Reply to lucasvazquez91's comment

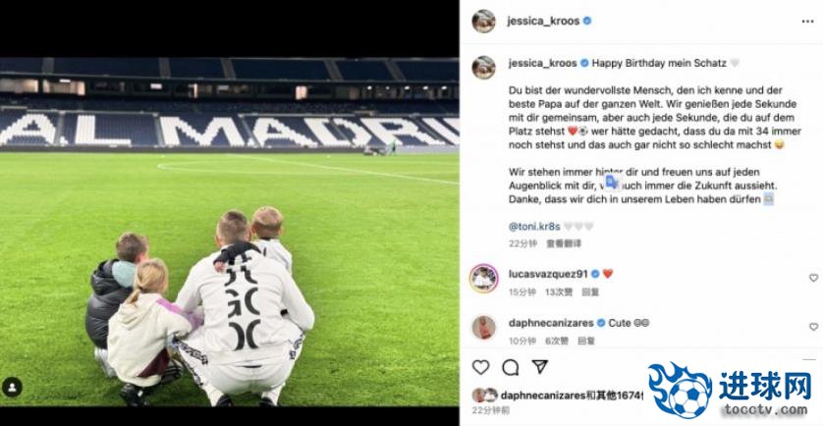[590, 292]
